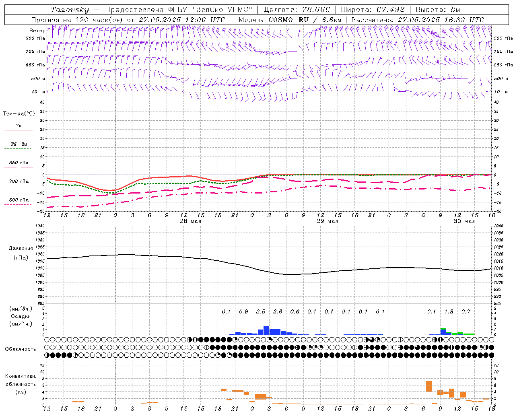Viewport: 515px width, 412px height.
Task: Click the 2.6 precipitation amount value
Action: (278, 311)
